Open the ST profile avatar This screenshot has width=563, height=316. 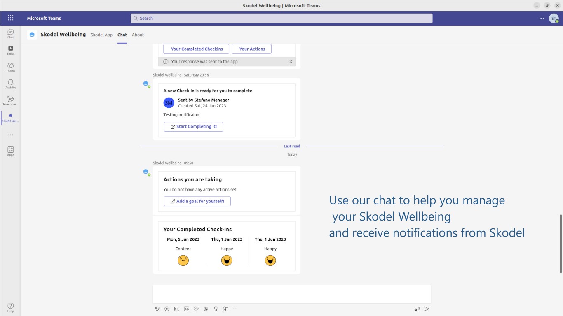click(554, 18)
